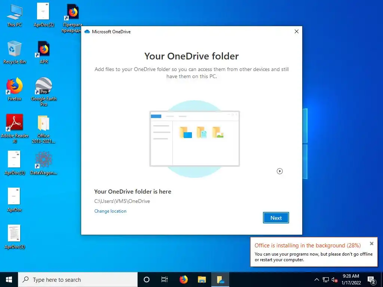
Task: Select the Office 2013-2021 folder icon
Action: [43, 129]
